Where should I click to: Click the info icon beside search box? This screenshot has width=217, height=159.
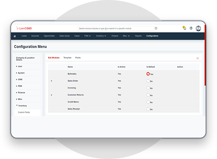[x=156, y=28]
